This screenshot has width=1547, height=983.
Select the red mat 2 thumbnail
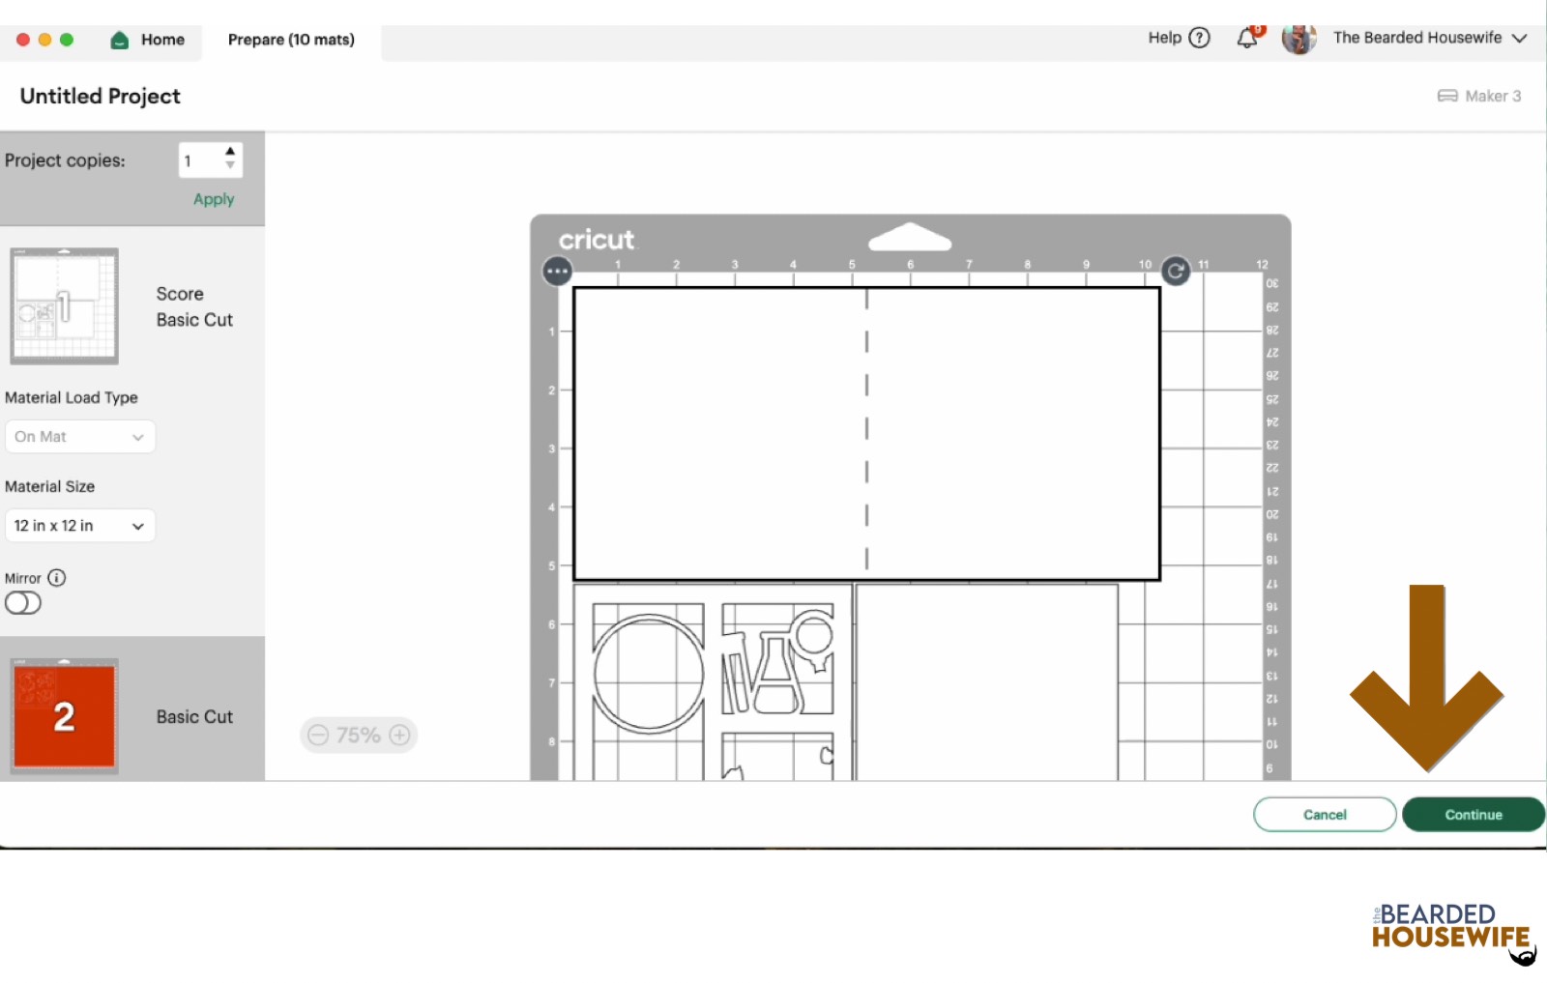(64, 716)
